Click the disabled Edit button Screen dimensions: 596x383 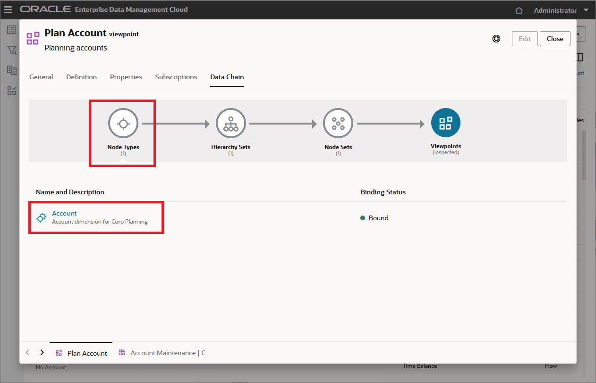click(525, 39)
